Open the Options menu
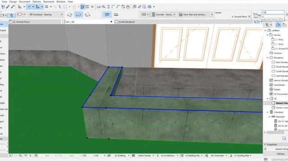The image size is (288, 162). click(x=36, y=2)
